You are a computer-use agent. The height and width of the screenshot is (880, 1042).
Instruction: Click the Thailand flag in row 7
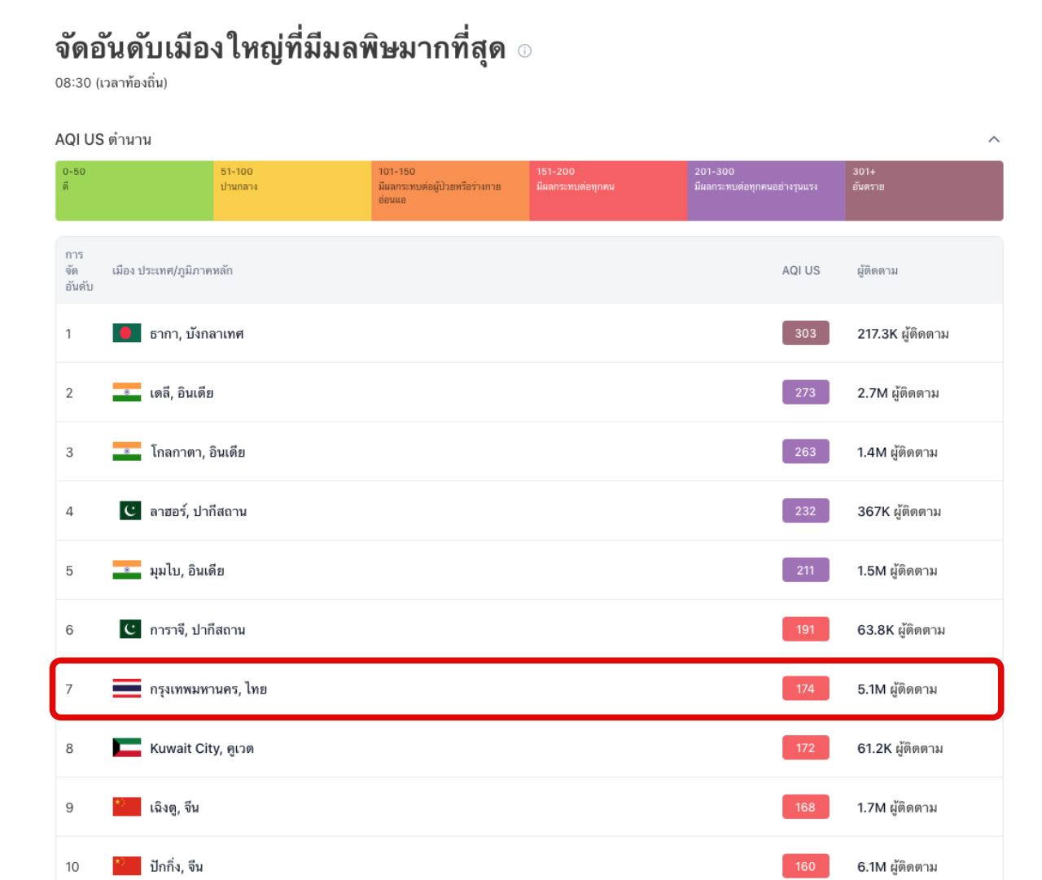[127, 689]
